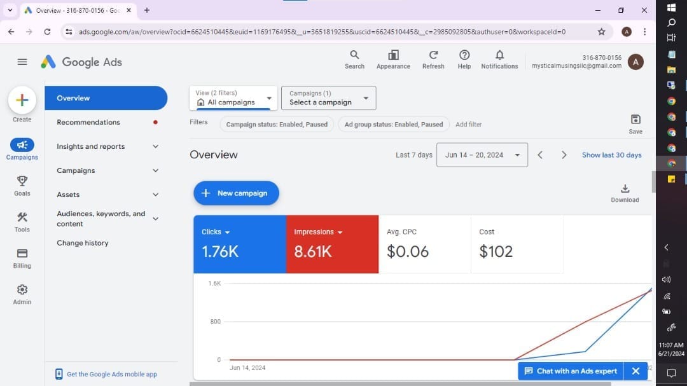Close the Chat with an Ads expert bar
Screen dimensions: 687x386
pyautogui.click(x=635, y=371)
